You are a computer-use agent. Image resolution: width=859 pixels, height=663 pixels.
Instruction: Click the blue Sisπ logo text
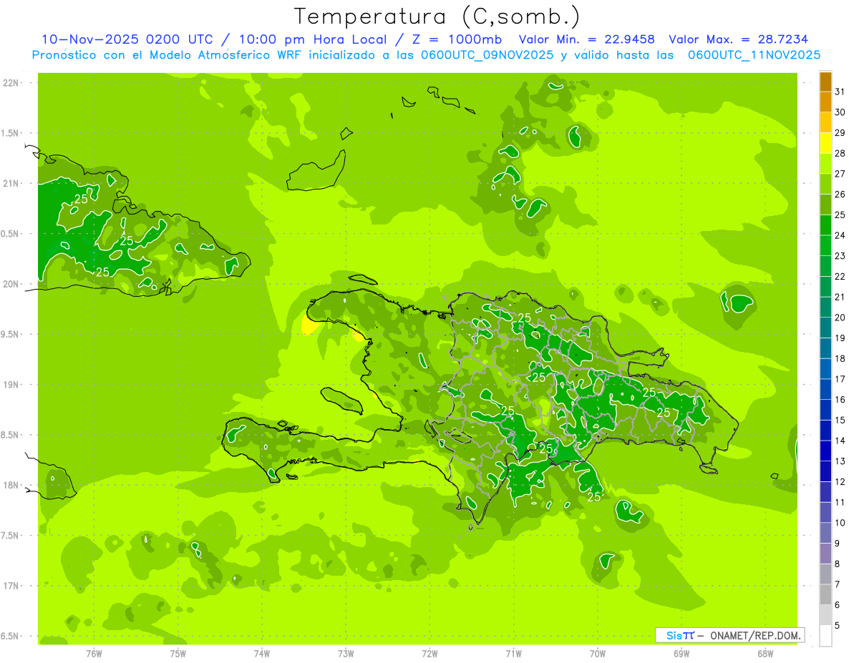point(679,635)
